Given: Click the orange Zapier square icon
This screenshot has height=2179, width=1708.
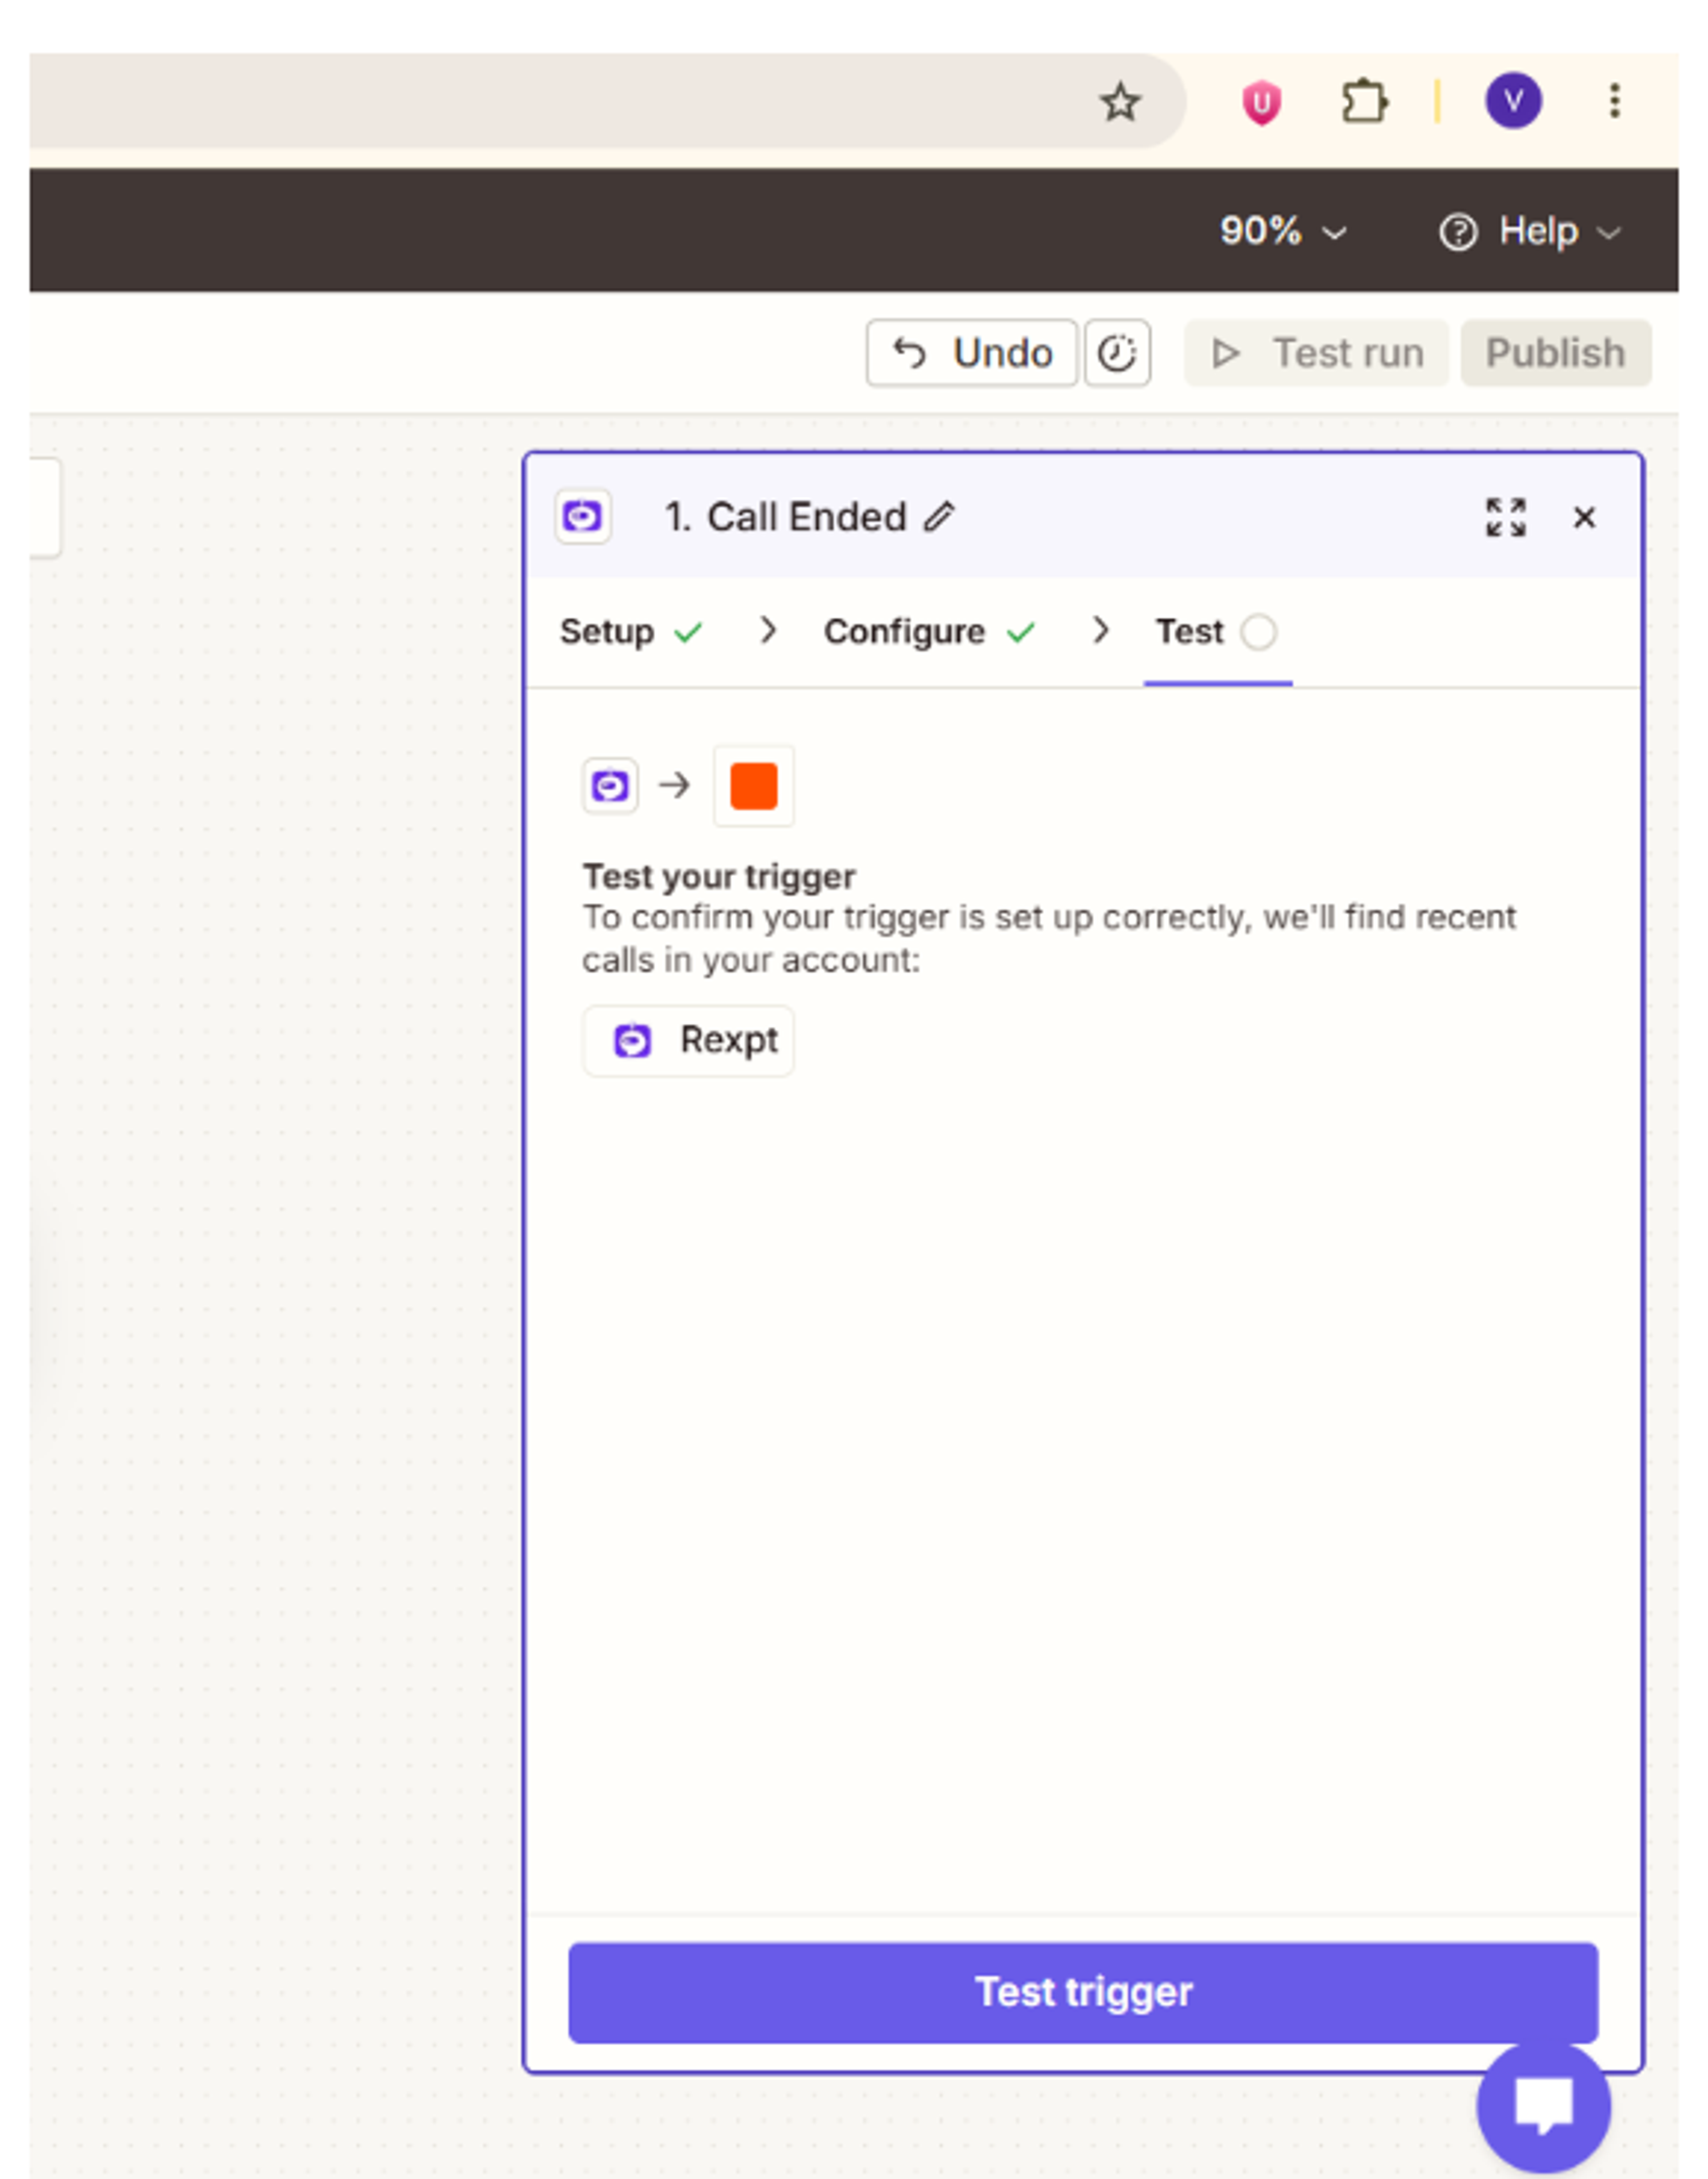Looking at the screenshot, I should (753, 786).
